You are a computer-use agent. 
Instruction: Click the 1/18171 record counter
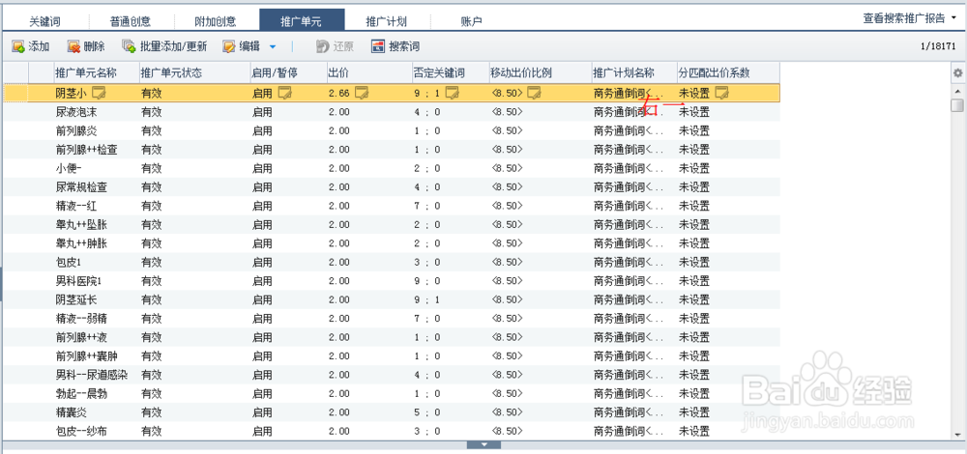pos(938,46)
